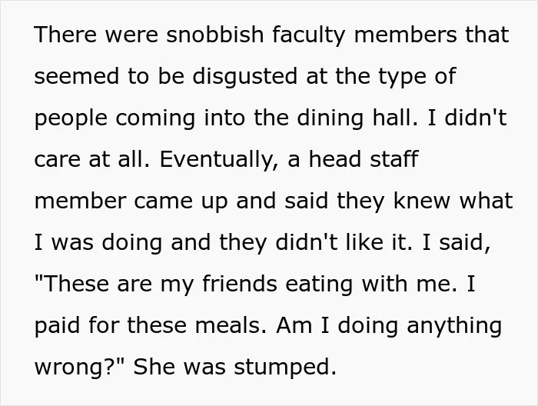Click the word "stumped"

[285, 368]
